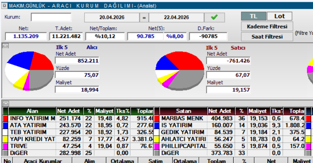Click No column header in bottom table

[7, 160]
